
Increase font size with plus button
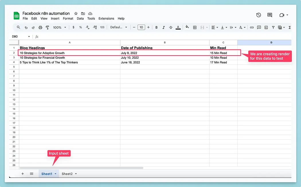click(x=148, y=27)
